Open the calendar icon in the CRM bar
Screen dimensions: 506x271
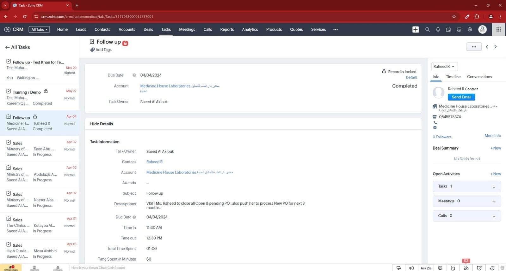point(448,29)
